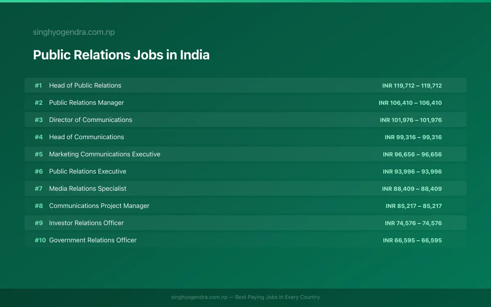Click the #1 rank number
The height and width of the screenshot is (307, 491).
click(38, 86)
